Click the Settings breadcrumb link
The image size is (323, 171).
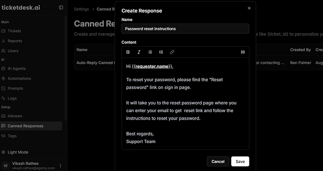point(81,9)
